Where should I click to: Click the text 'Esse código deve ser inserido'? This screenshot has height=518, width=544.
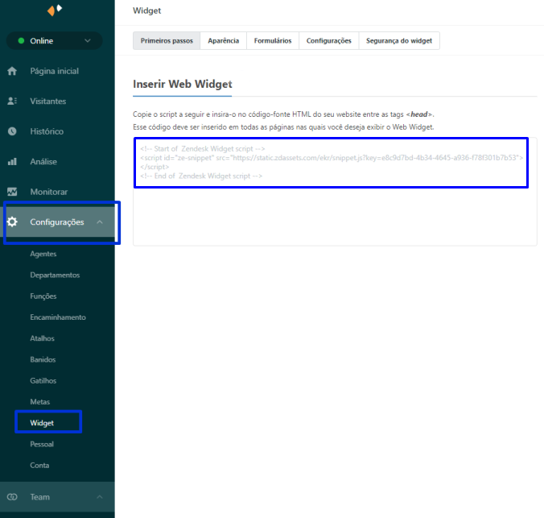pos(178,127)
